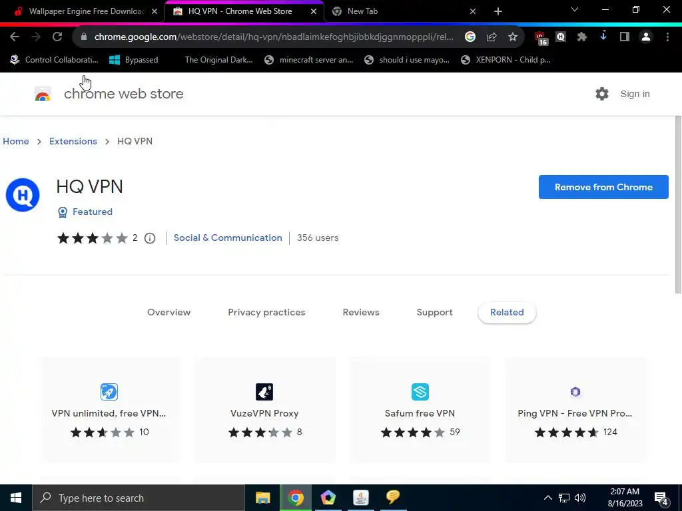Open the Windows Start menu
Viewport: 682px width, 511px height.
point(16,498)
